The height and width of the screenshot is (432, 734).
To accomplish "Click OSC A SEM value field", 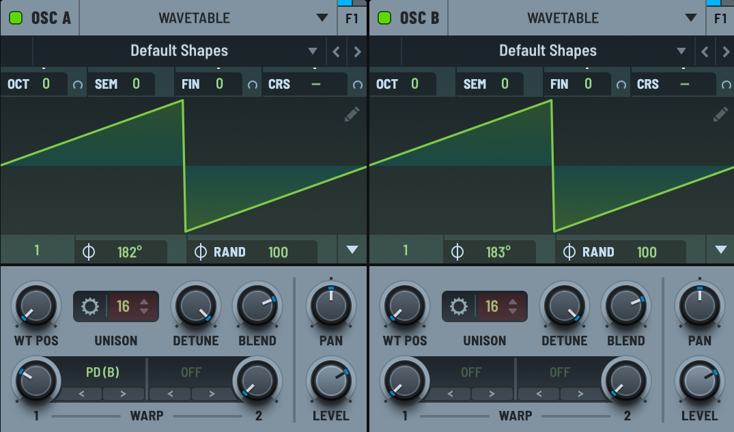I will point(122,84).
